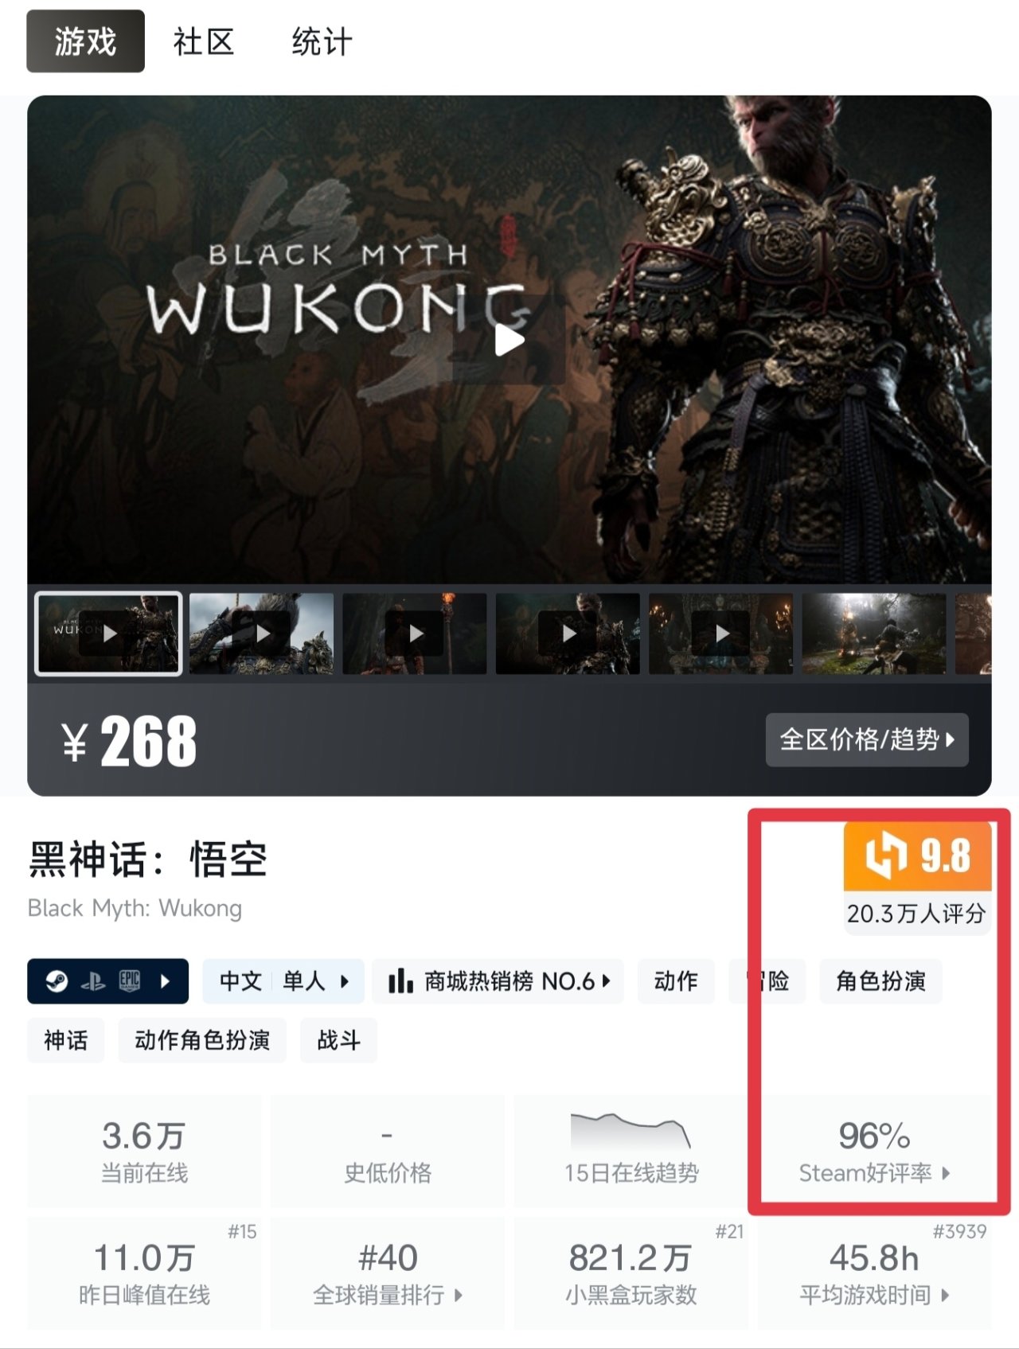Switch to the 社区 tab
The height and width of the screenshot is (1349, 1019).
(204, 41)
